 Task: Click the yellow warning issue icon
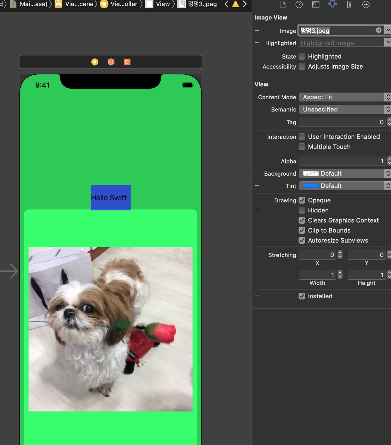(x=236, y=4)
